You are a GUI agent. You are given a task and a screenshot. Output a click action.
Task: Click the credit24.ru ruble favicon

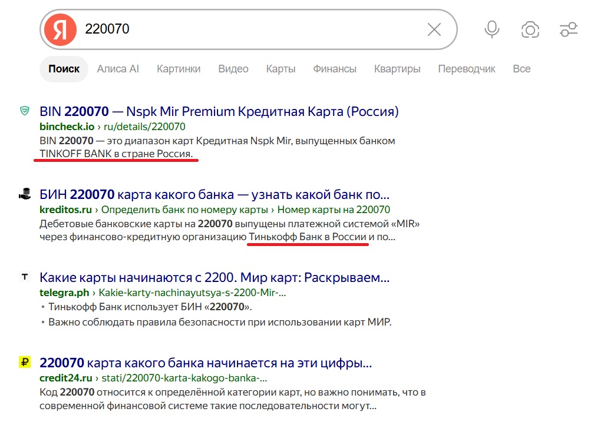25,362
